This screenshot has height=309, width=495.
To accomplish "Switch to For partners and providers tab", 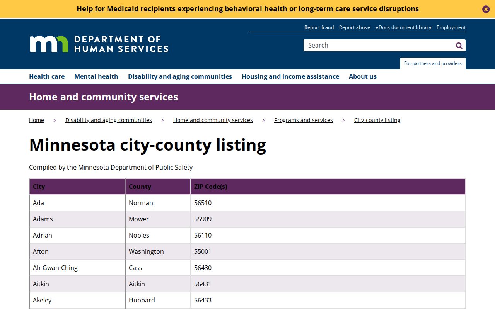I will tap(433, 63).
